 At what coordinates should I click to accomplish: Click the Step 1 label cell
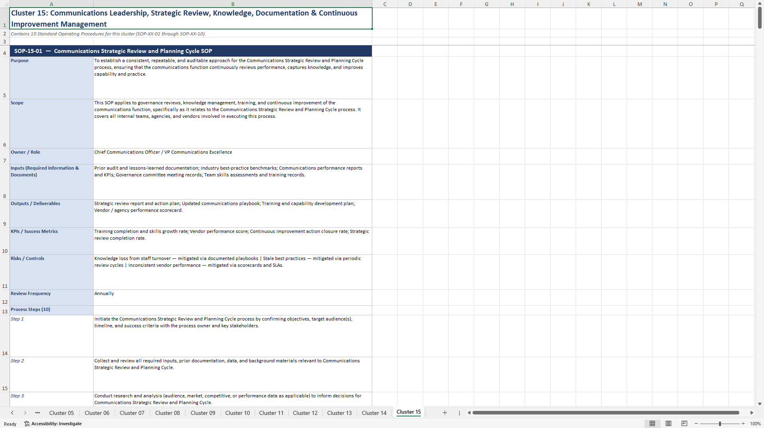point(51,336)
